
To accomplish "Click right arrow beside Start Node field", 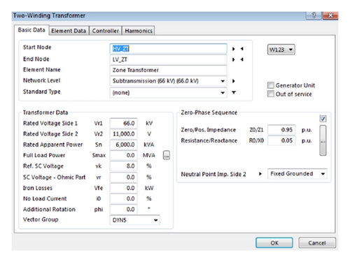I will pyautogui.click(x=233, y=49).
